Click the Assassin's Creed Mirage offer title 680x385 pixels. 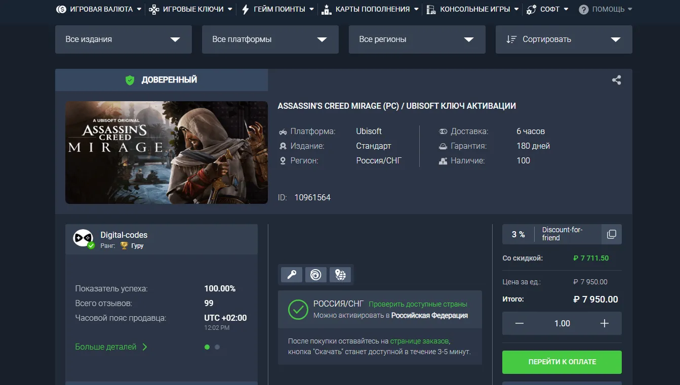pyautogui.click(x=397, y=106)
